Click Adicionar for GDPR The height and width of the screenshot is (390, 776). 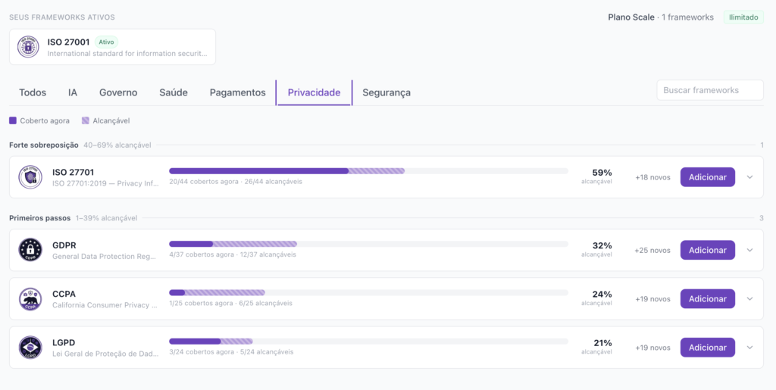(x=708, y=250)
